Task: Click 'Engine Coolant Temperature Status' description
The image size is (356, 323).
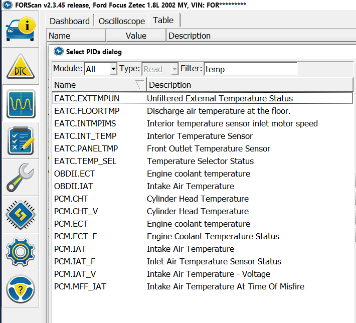Action: pos(213,236)
